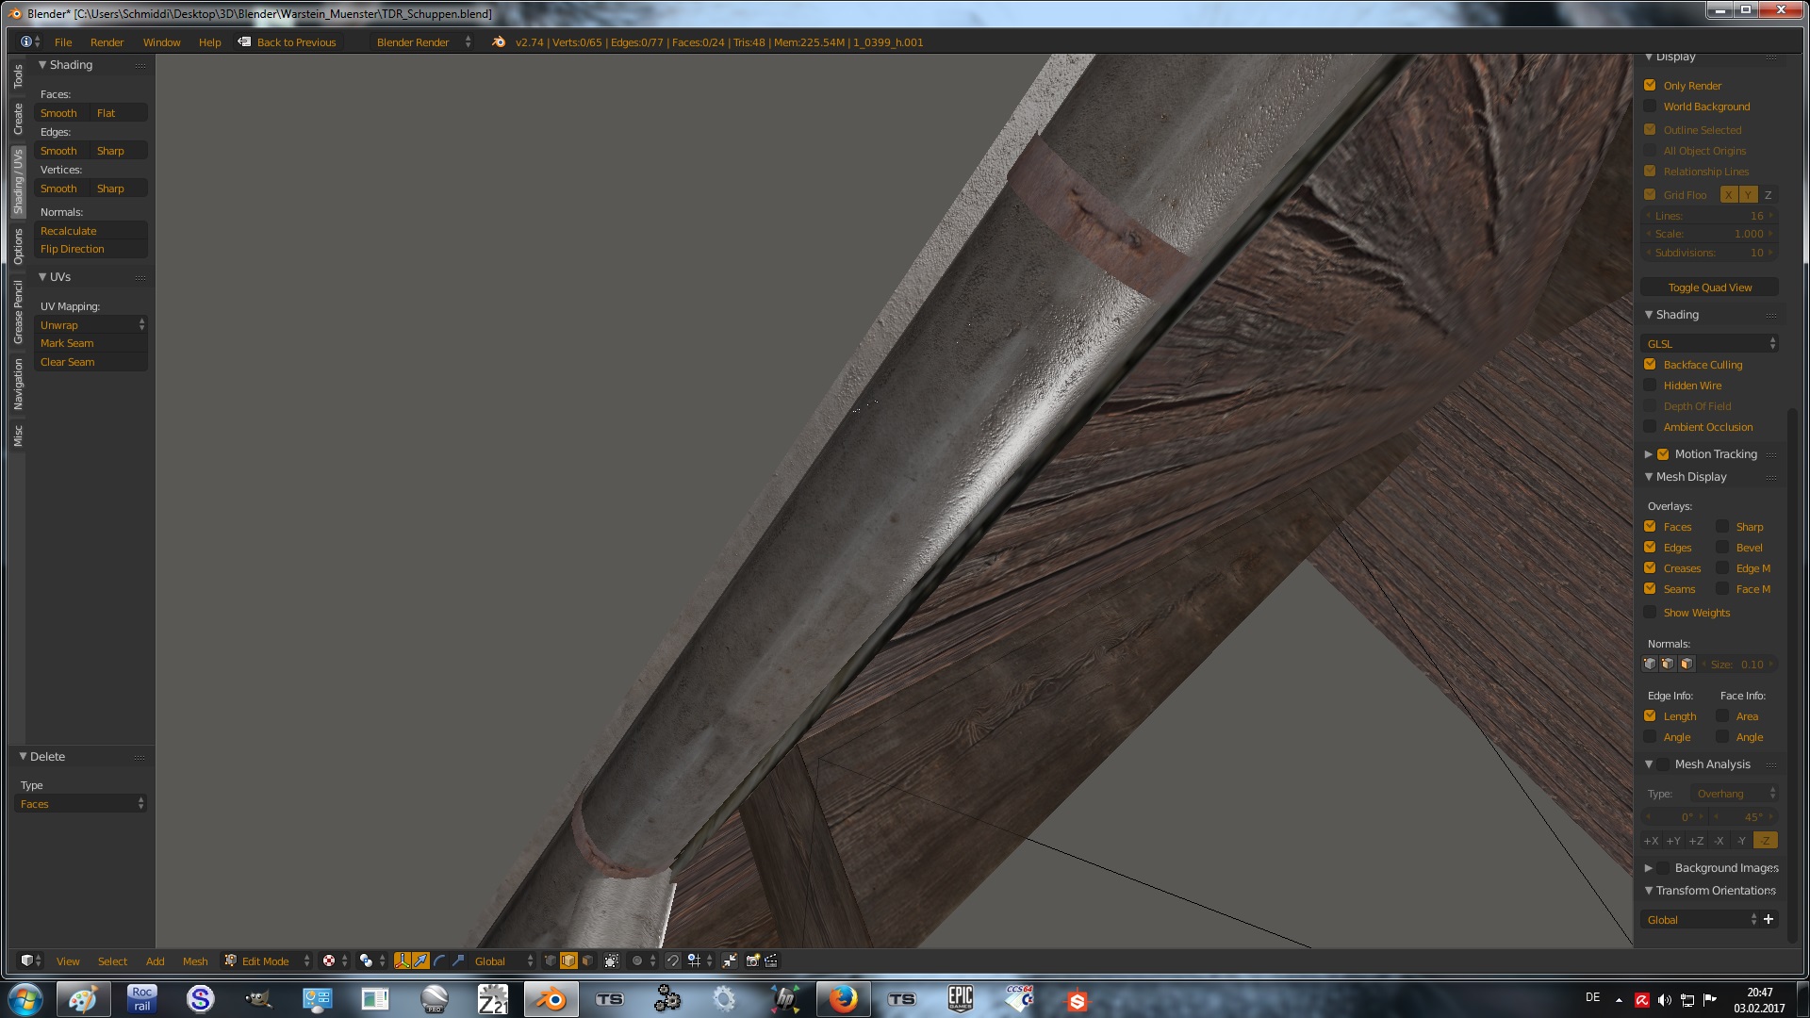Open Firefox from the taskbar

point(843,999)
